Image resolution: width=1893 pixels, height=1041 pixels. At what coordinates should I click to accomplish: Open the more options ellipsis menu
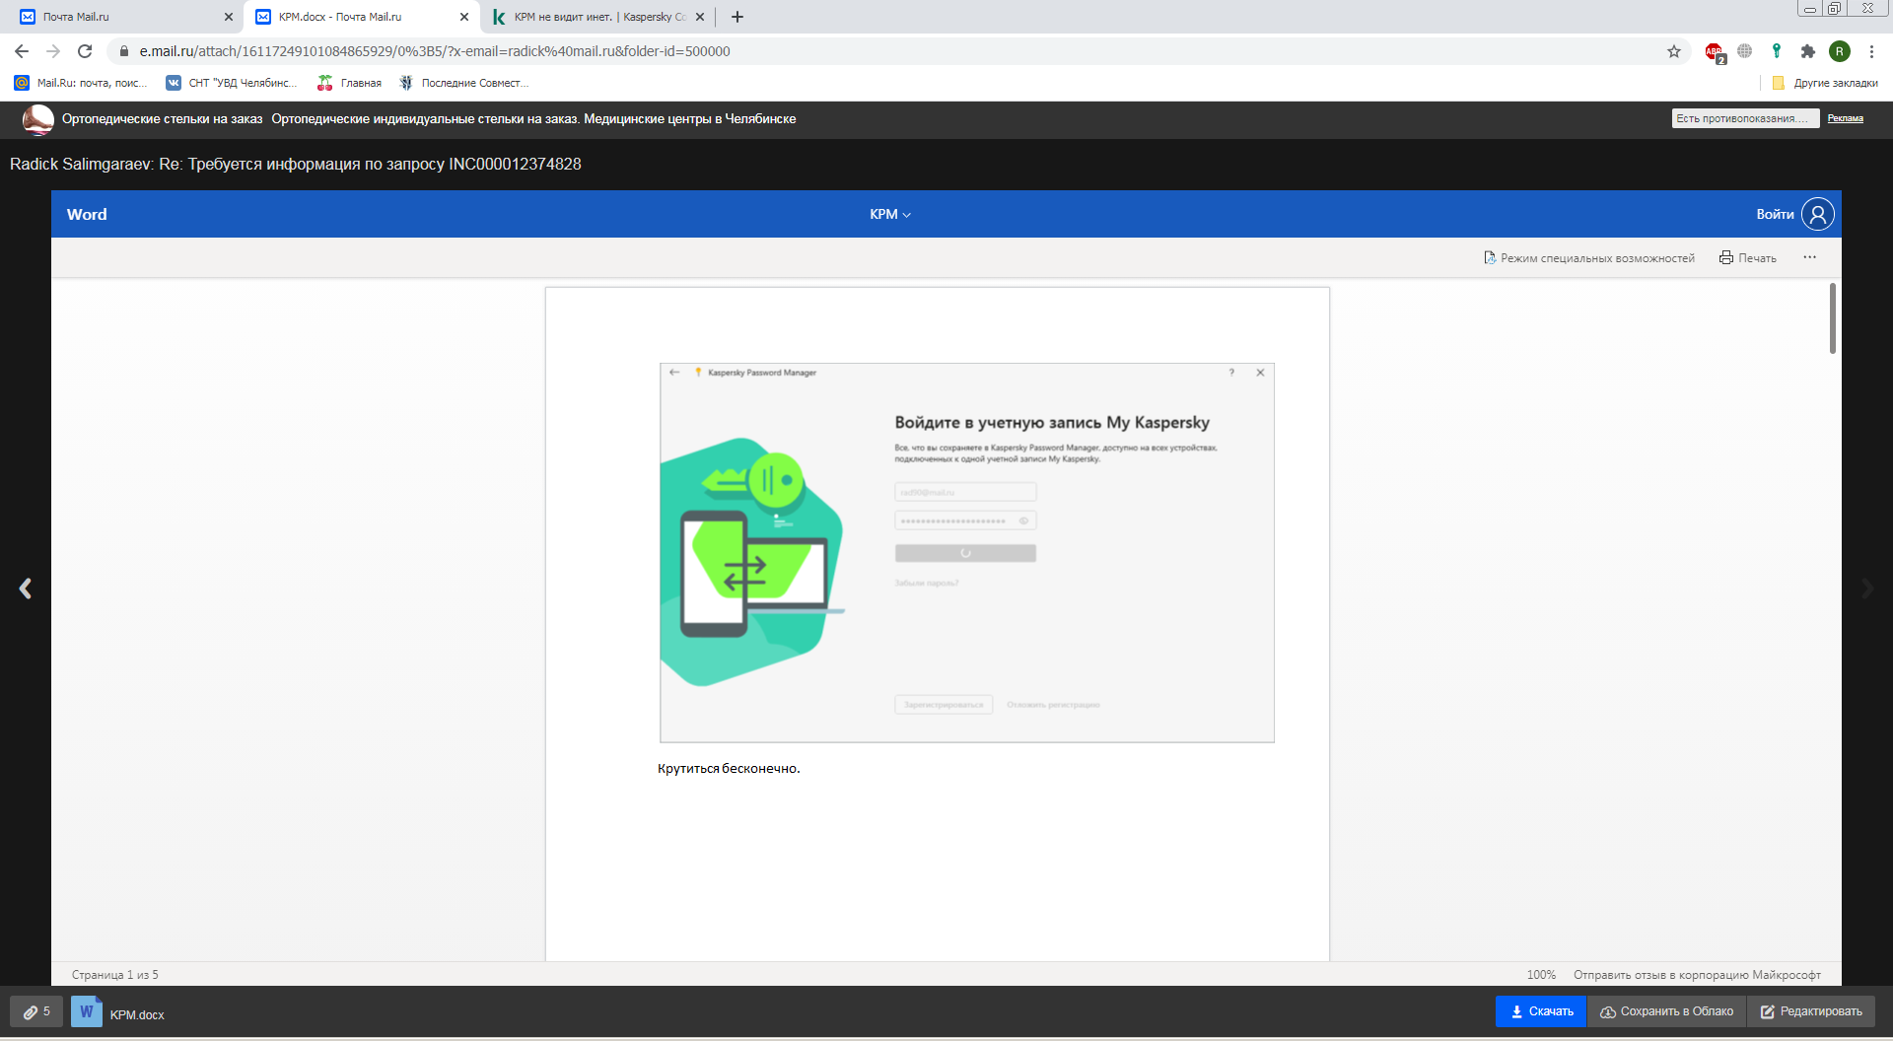point(1809,257)
